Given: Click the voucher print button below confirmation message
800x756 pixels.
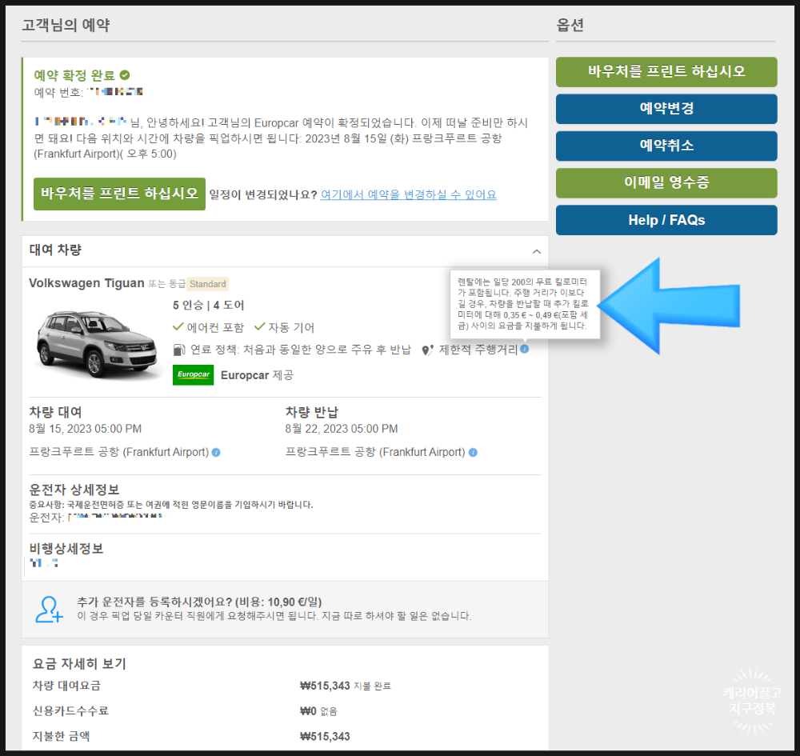Looking at the screenshot, I should point(119,194).
